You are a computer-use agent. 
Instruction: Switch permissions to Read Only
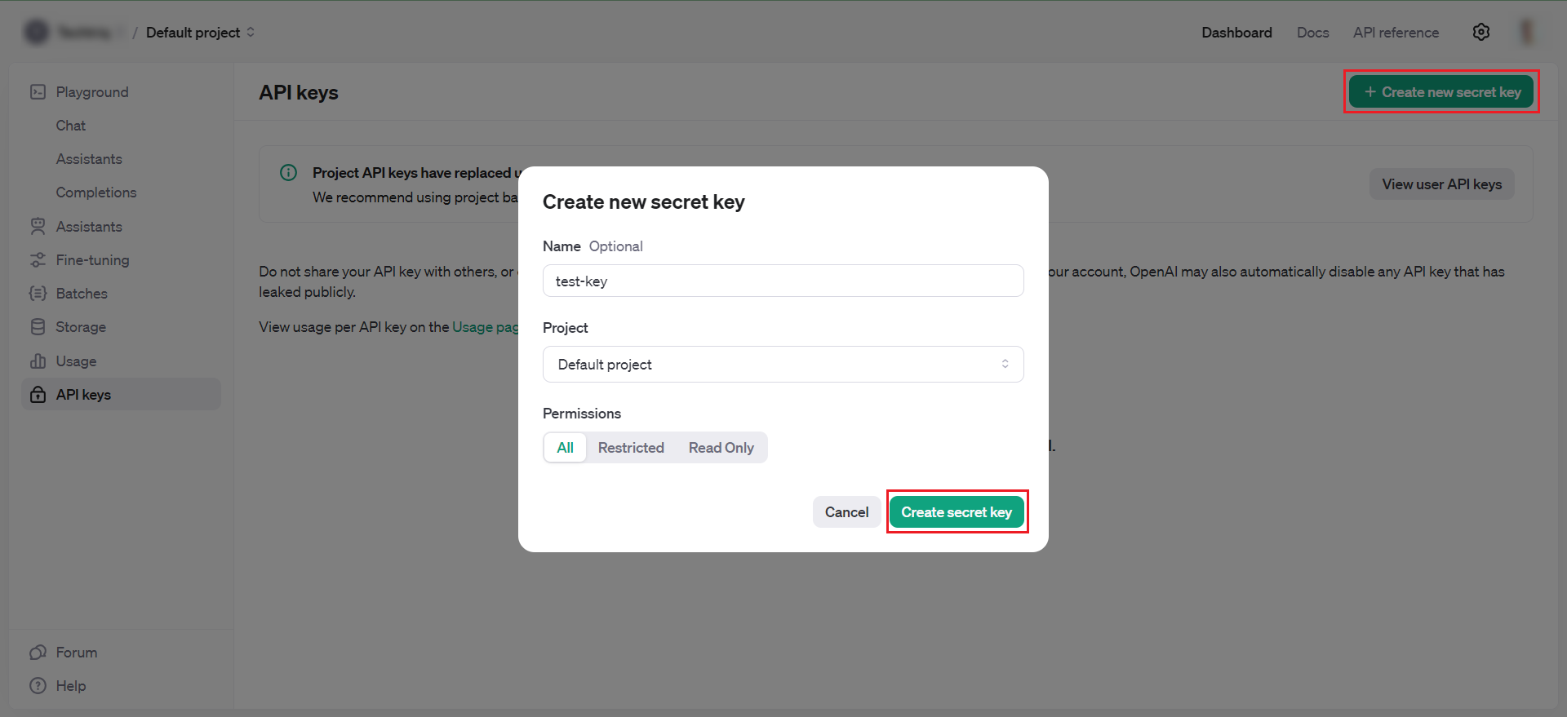point(721,448)
